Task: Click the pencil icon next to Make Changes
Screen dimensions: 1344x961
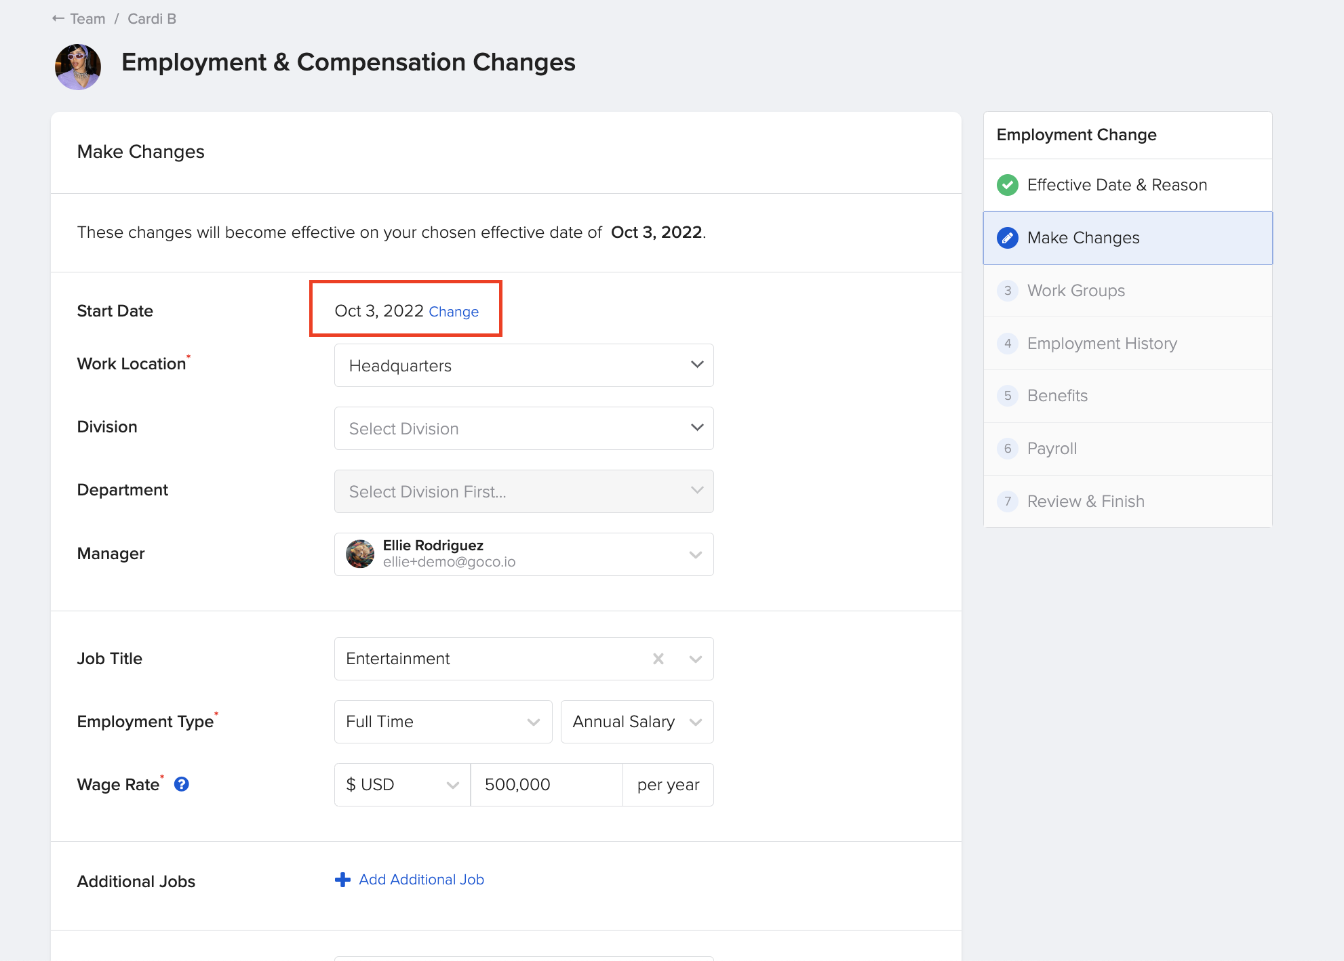Action: click(1008, 238)
